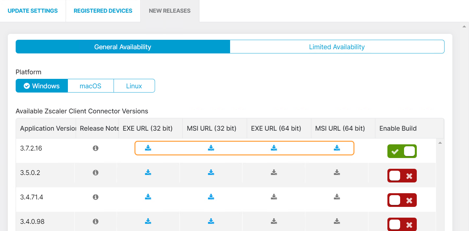Switch to the Registered Devices tab
The width and height of the screenshot is (469, 231).
pos(103,10)
